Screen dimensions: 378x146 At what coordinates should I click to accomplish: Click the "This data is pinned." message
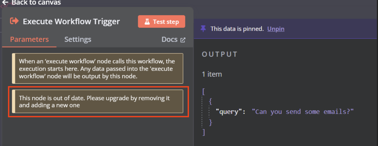point(237,29)
